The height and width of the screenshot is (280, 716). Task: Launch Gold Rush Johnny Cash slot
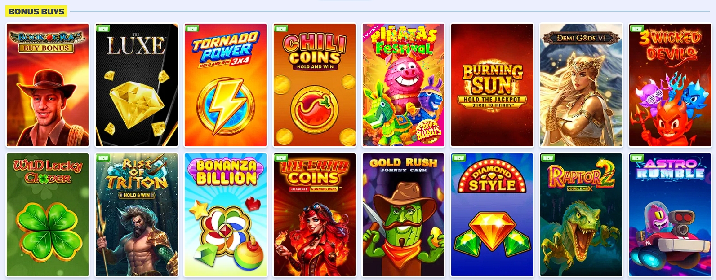click(x=404, y=215)
